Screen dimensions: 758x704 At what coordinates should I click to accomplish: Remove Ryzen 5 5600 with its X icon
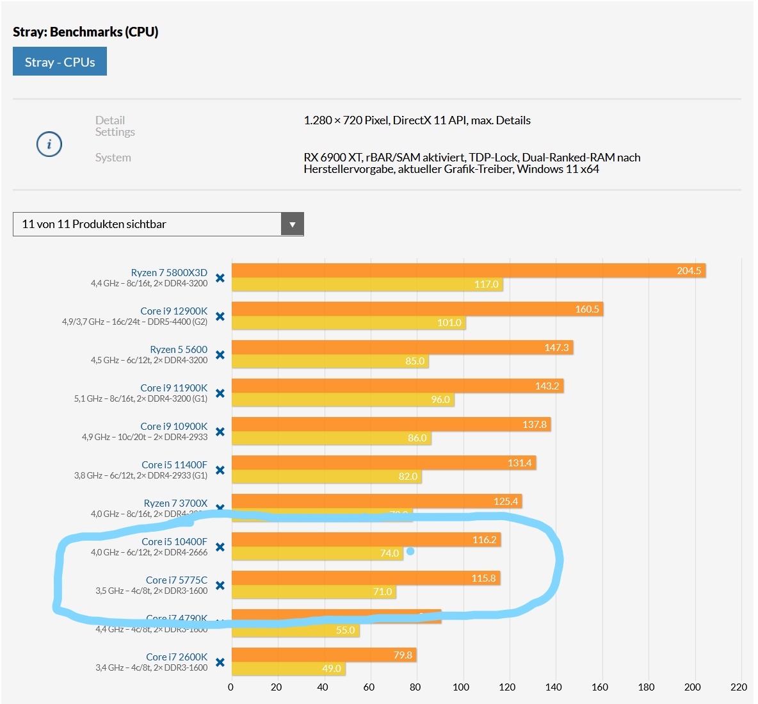(x=220, y=355)
